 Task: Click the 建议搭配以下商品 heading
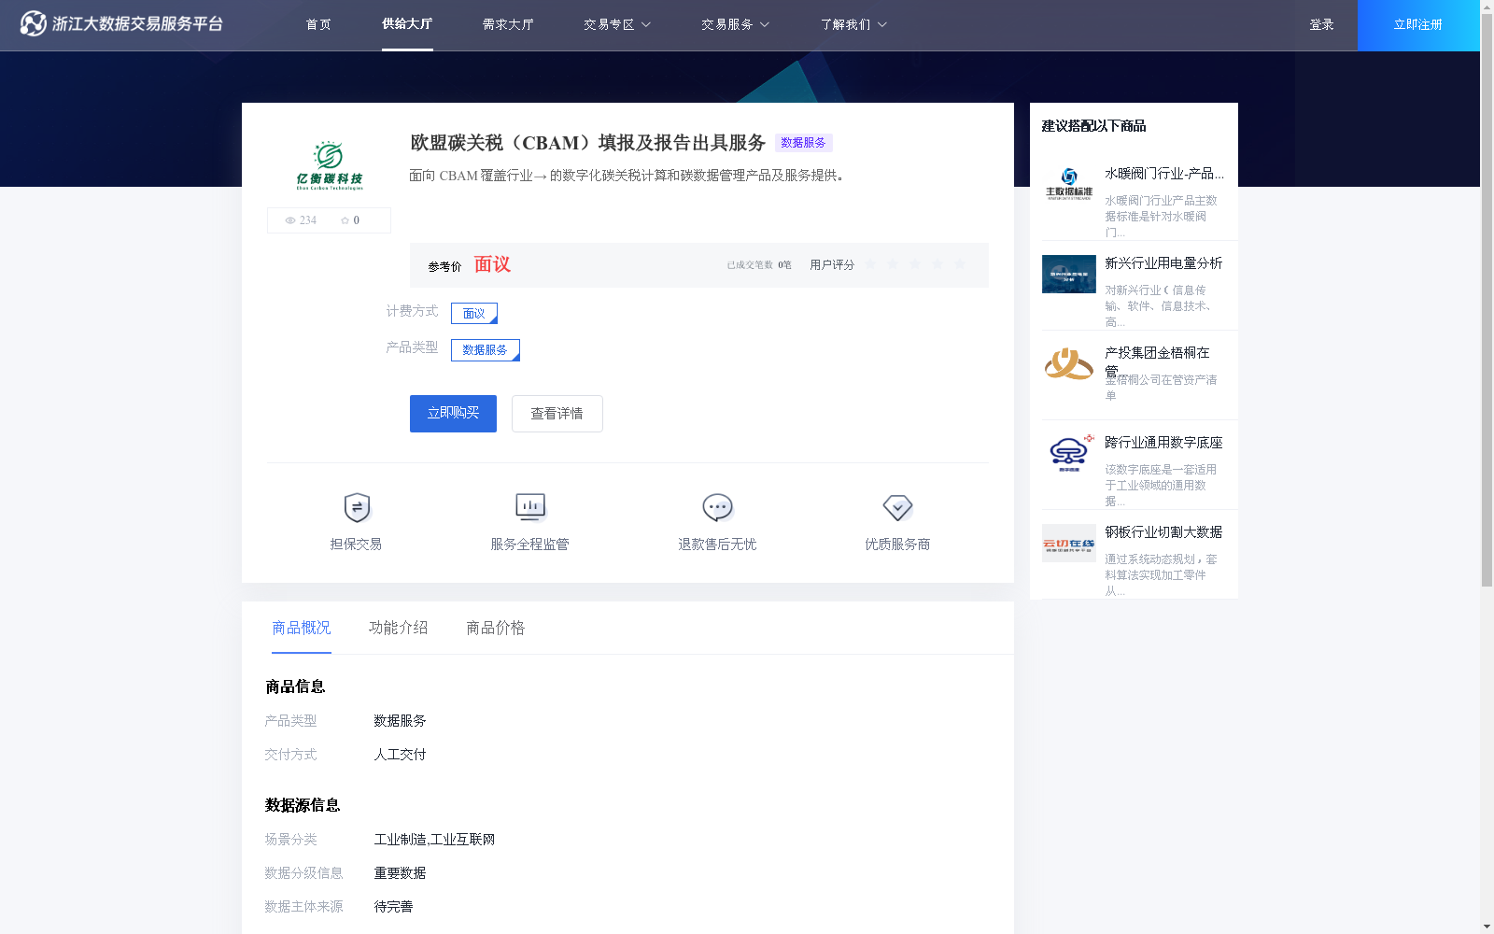tap(1093, 126)
